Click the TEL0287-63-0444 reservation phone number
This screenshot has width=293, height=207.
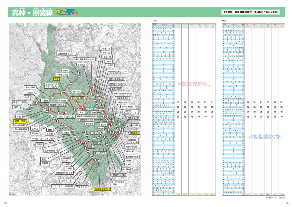(x=265, y=12)
